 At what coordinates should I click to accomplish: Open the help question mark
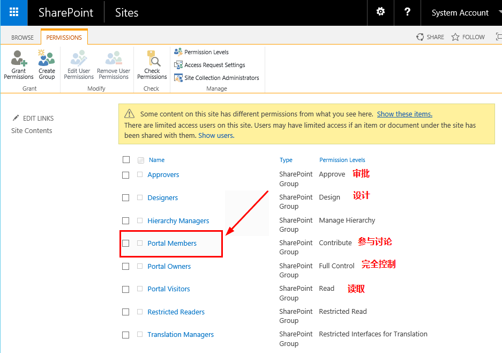click(x=407, y=12)
